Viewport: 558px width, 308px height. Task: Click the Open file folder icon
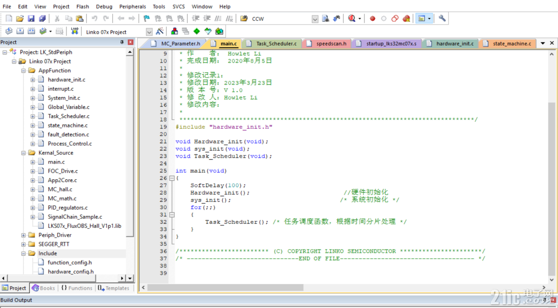[20, 18]
